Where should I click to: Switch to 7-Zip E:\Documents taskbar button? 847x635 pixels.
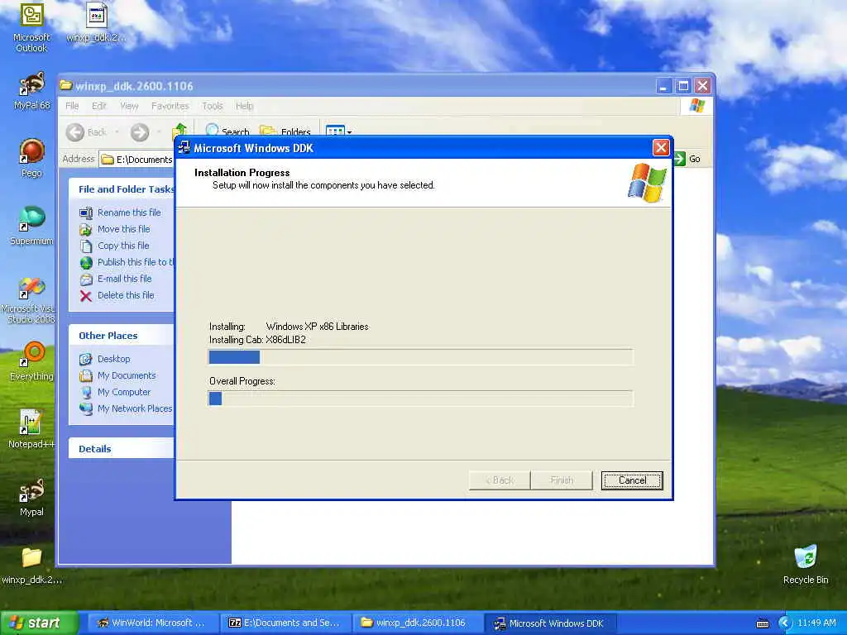click(285, 623)
